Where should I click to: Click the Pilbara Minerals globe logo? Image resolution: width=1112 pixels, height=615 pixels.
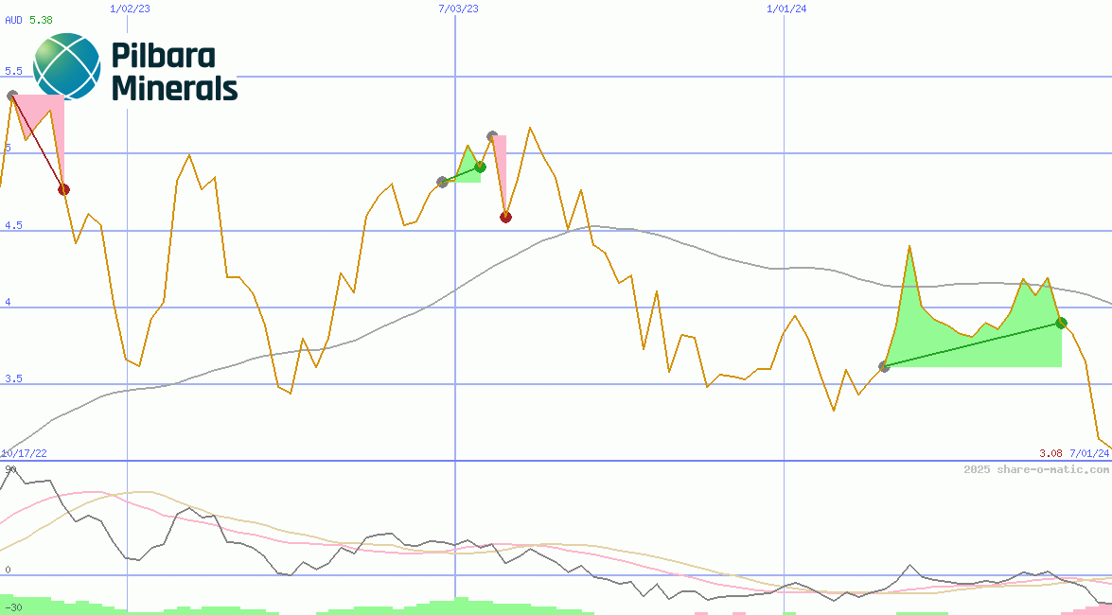[66, 67]
